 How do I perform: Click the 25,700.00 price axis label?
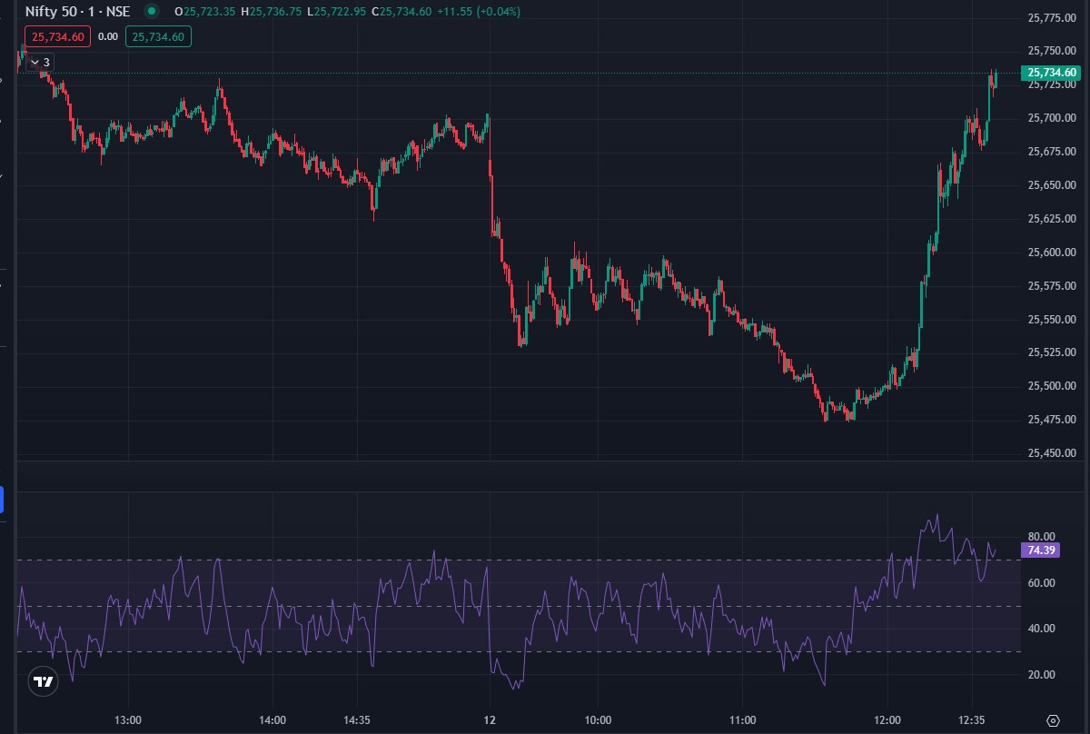(x=1052, y=118)
